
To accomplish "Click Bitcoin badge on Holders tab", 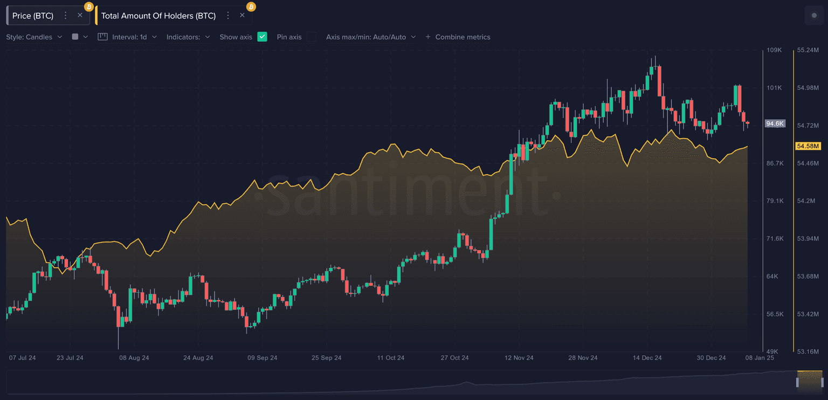I will coord(251,6).
